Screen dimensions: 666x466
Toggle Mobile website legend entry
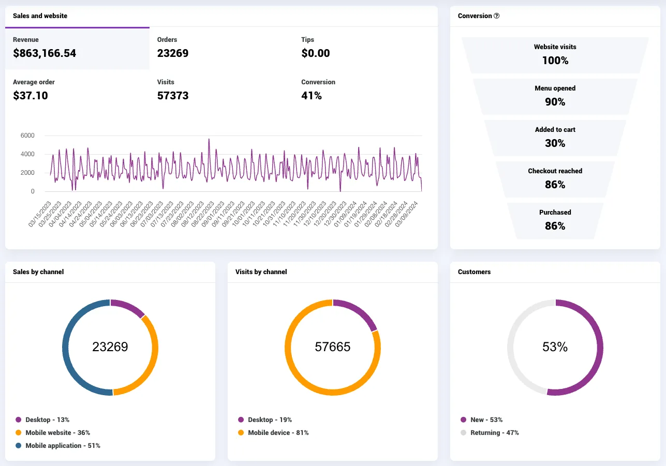pyautogui.click(x=53, y=433)
